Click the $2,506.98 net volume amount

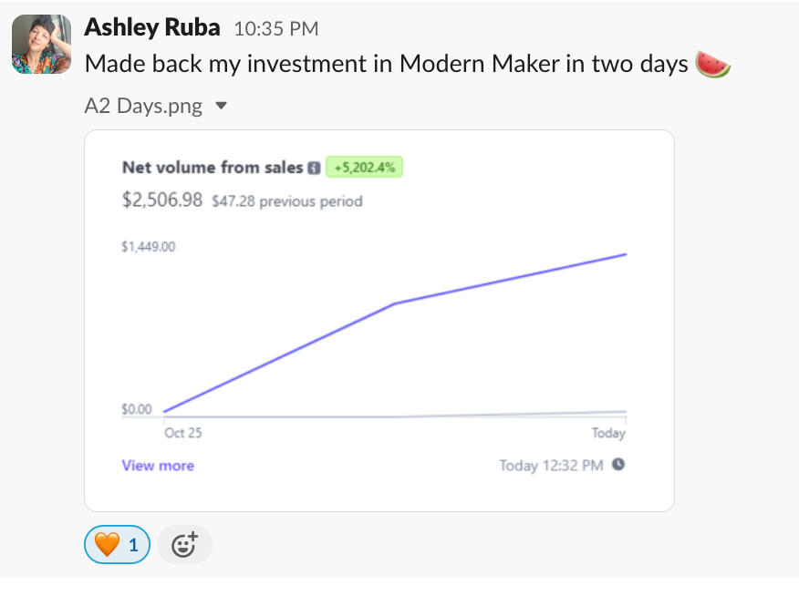(162, 200)
